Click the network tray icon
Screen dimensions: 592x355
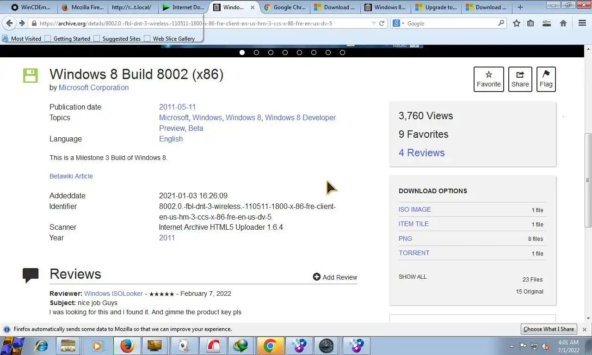534,346
